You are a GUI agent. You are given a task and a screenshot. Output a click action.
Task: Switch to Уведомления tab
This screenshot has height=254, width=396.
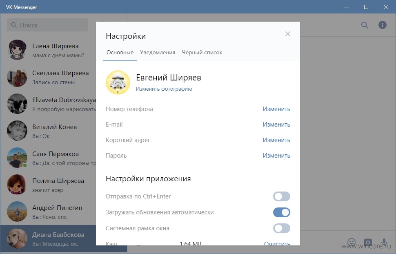158,53
